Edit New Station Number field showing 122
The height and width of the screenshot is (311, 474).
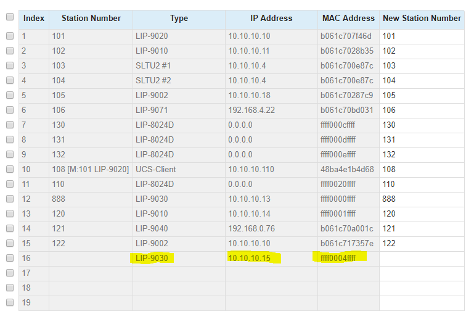422,244
